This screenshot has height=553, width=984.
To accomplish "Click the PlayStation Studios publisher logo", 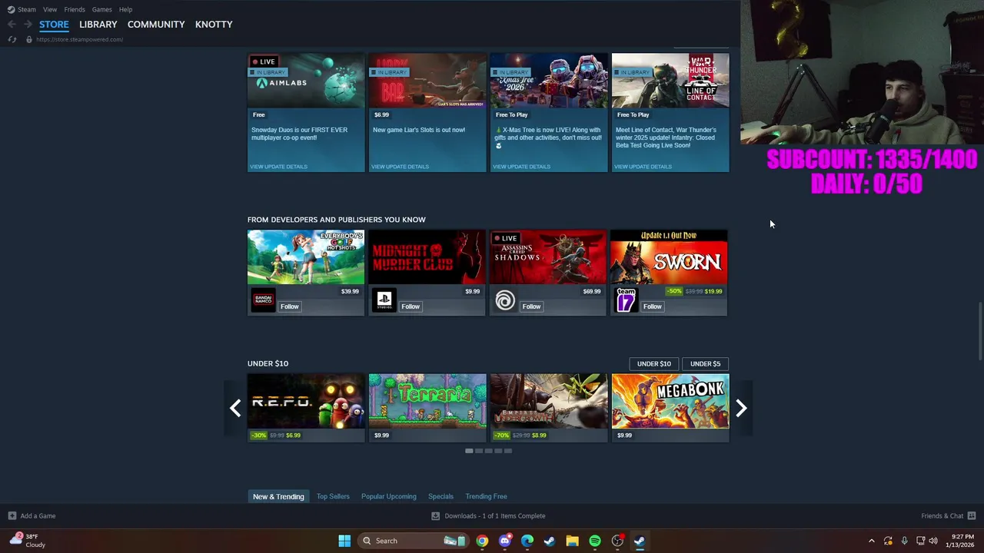I will click(x=384, y=300).
